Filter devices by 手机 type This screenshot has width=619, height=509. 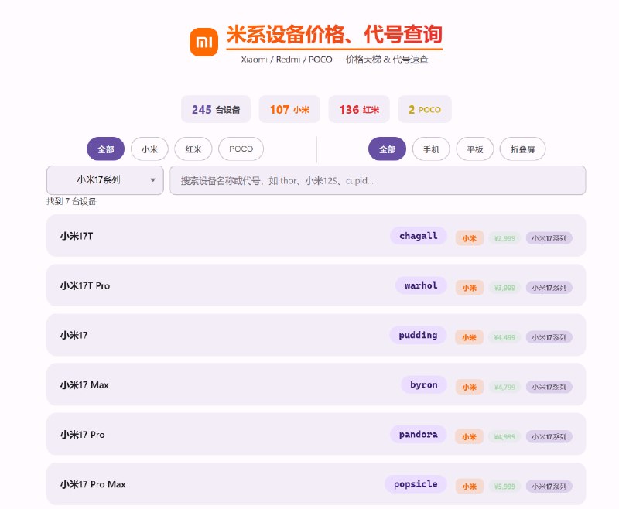[x=431, y=149]
